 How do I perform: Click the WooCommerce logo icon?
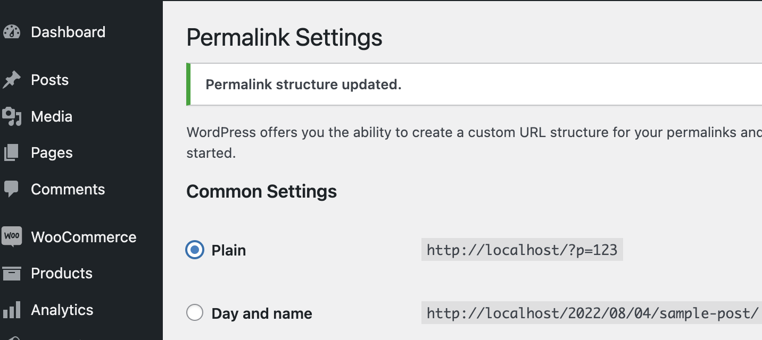tap(12, 237)
